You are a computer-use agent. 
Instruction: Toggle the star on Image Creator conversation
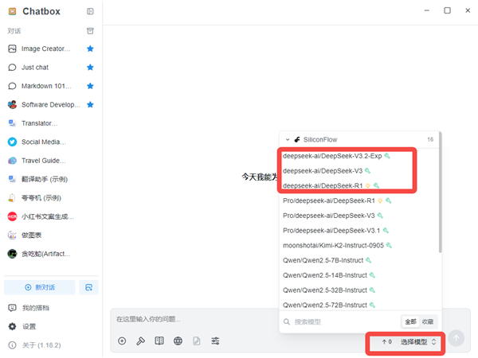click(90, 49)
